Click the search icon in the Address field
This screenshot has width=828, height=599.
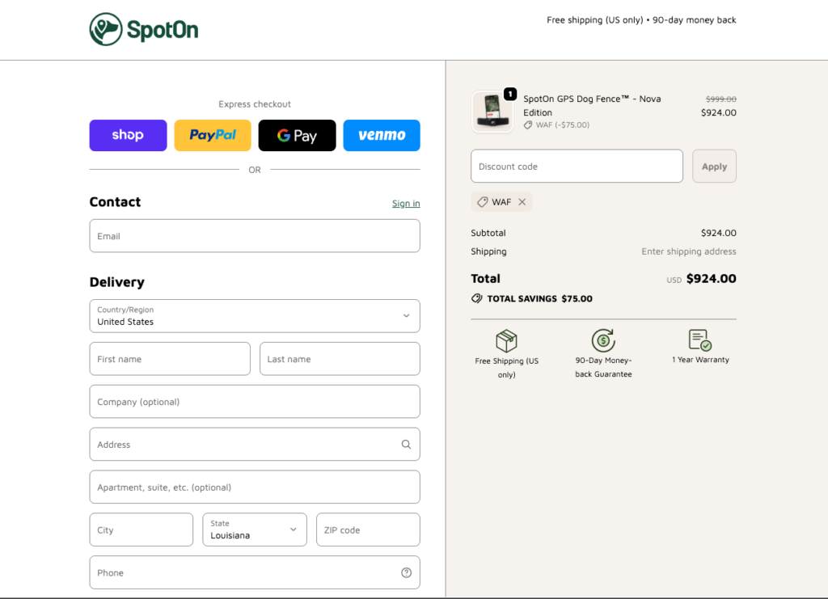pos(406,444)
